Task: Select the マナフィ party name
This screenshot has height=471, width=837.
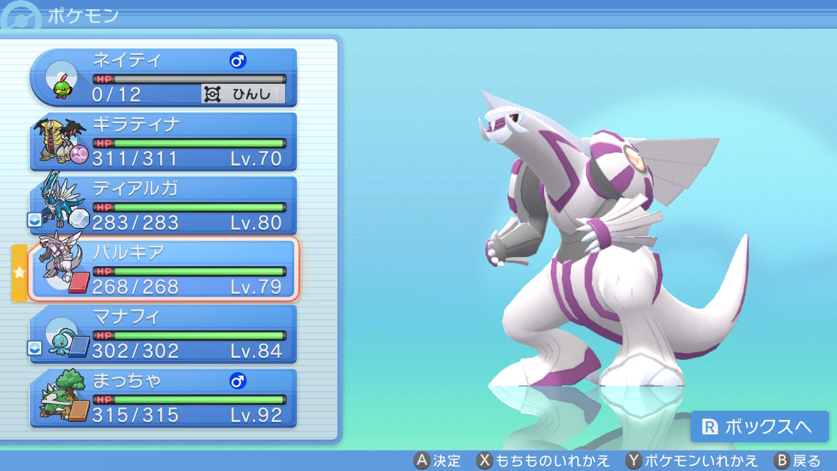Action: point(127,317)
